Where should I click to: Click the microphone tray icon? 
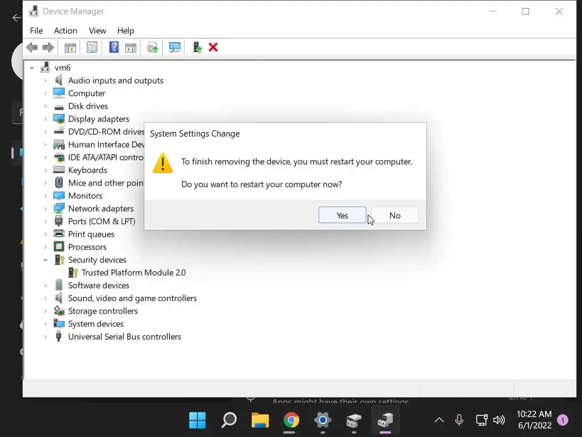pyautogui.click(x=459, y=420)
